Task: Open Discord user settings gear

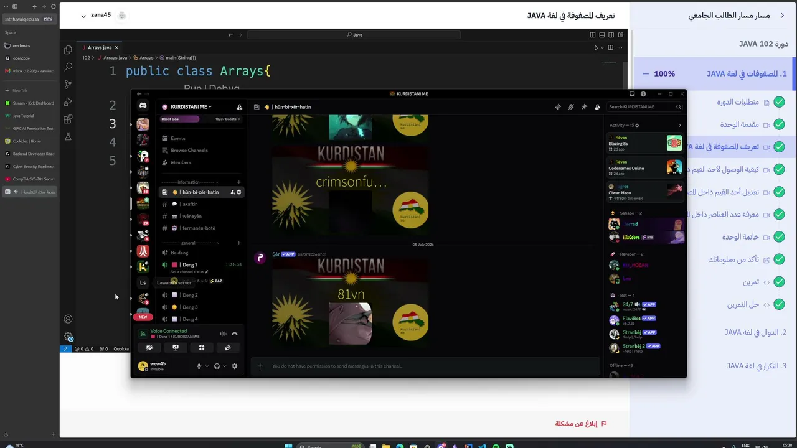Action: point(235,366)
